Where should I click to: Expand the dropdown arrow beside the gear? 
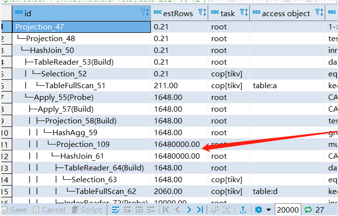tap(268, 210)
